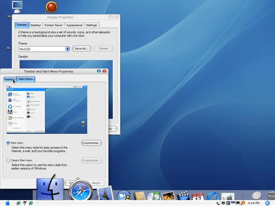Open iPhoto palm tree sunset icon
The height and width of the screenshot is (206, 275).
tap(169, 196)
